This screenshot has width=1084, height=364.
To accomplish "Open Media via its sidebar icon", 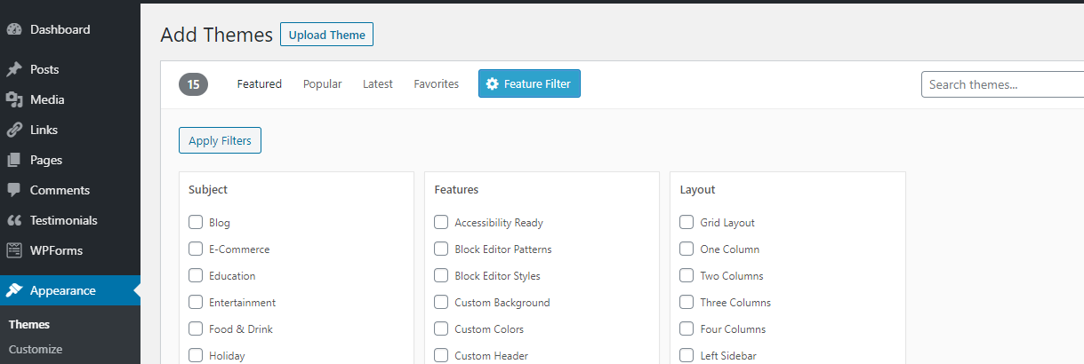I will [14, 99].
